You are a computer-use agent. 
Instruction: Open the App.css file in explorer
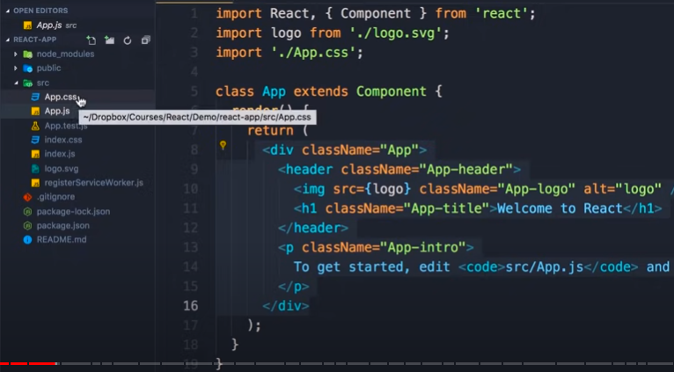pos(61,97)
